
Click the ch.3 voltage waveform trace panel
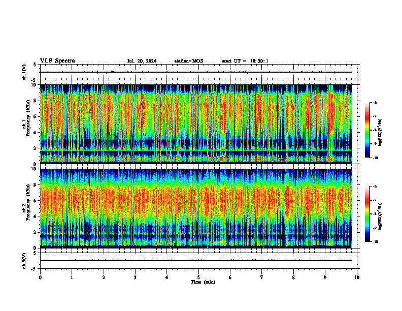click(x=198, y=261)
